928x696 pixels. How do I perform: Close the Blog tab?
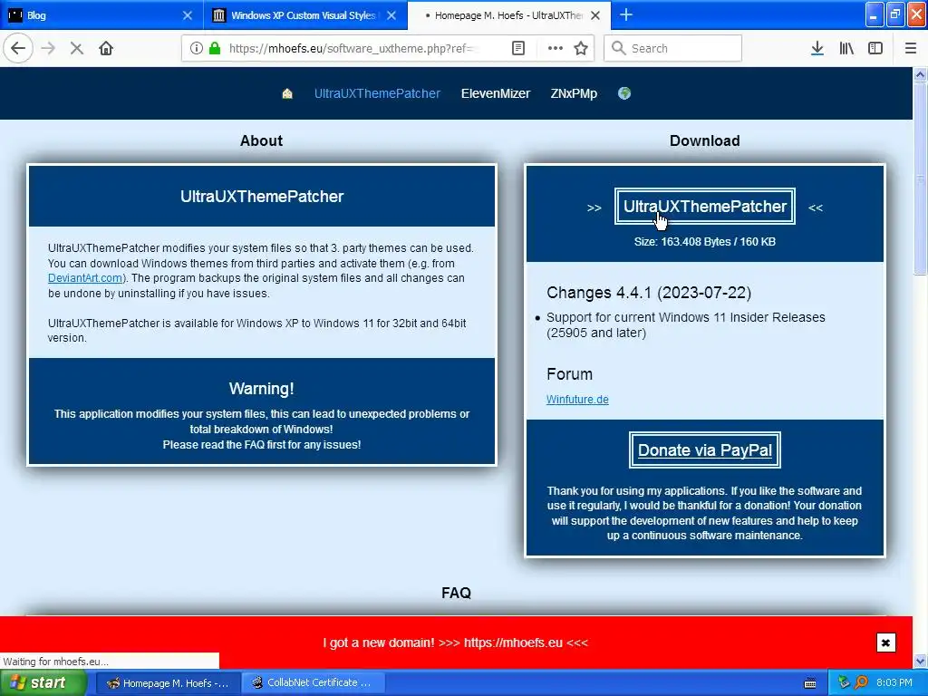pyautogui.click(x=188, y=15)
